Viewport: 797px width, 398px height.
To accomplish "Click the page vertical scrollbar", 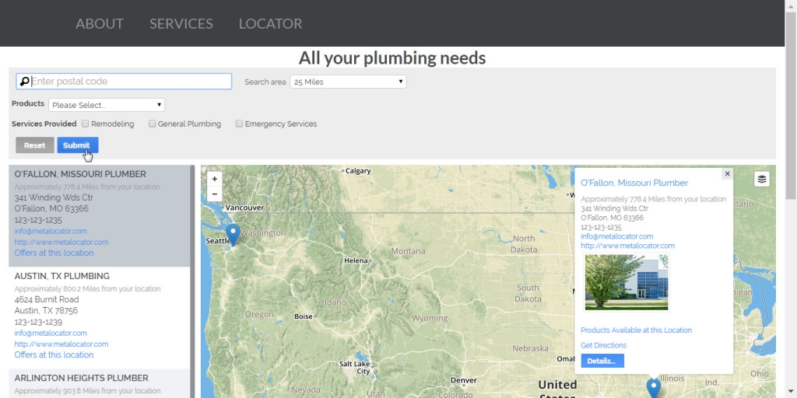I will tap(791, 106).
